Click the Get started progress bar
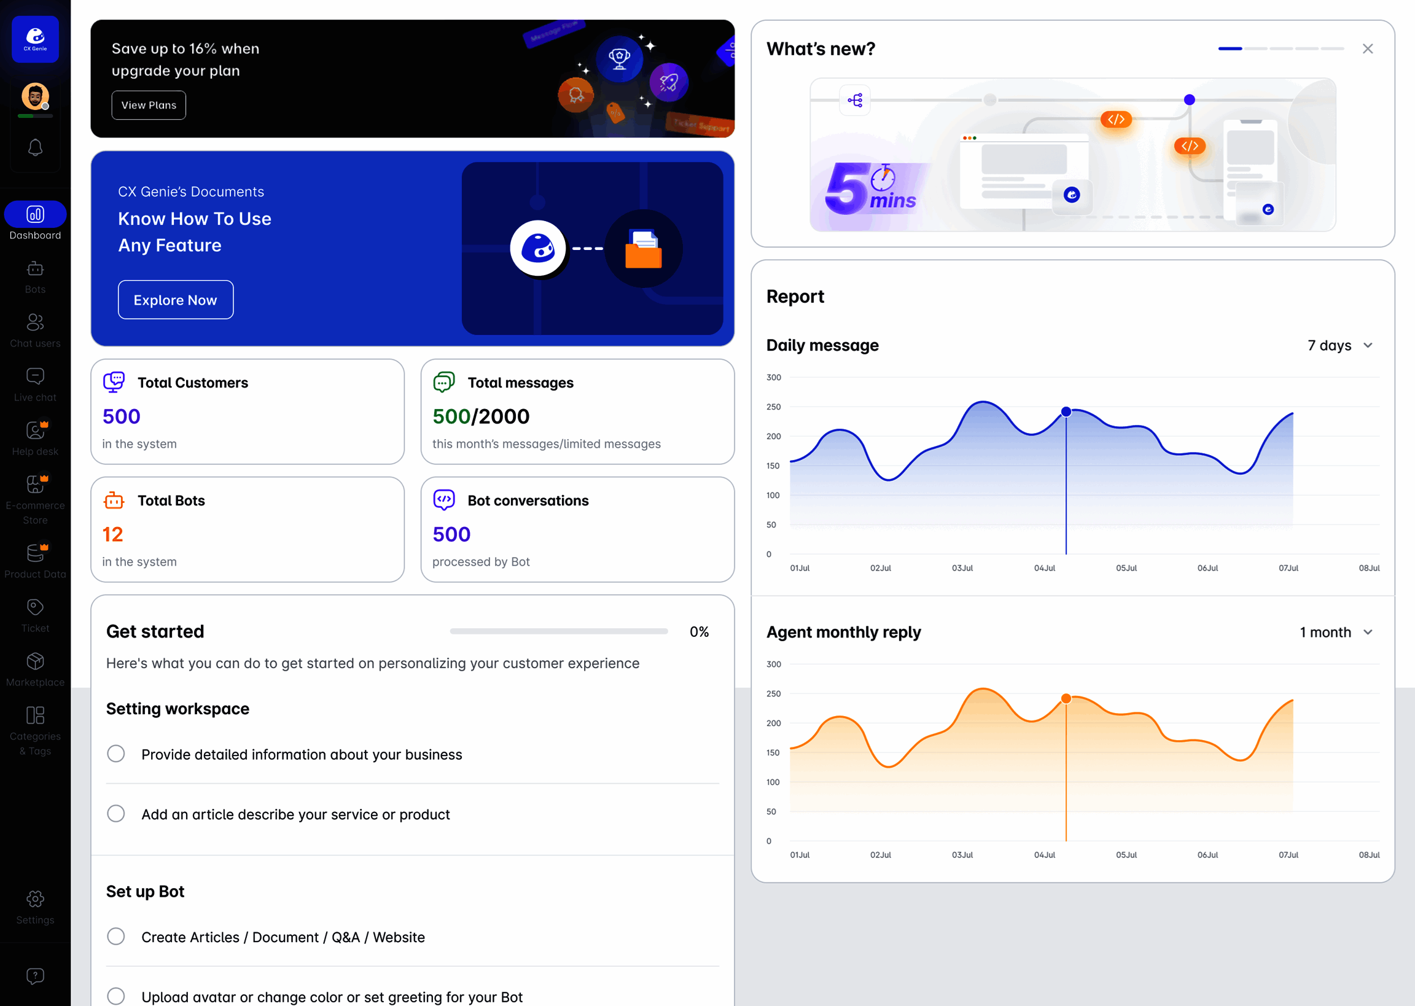 559,631
